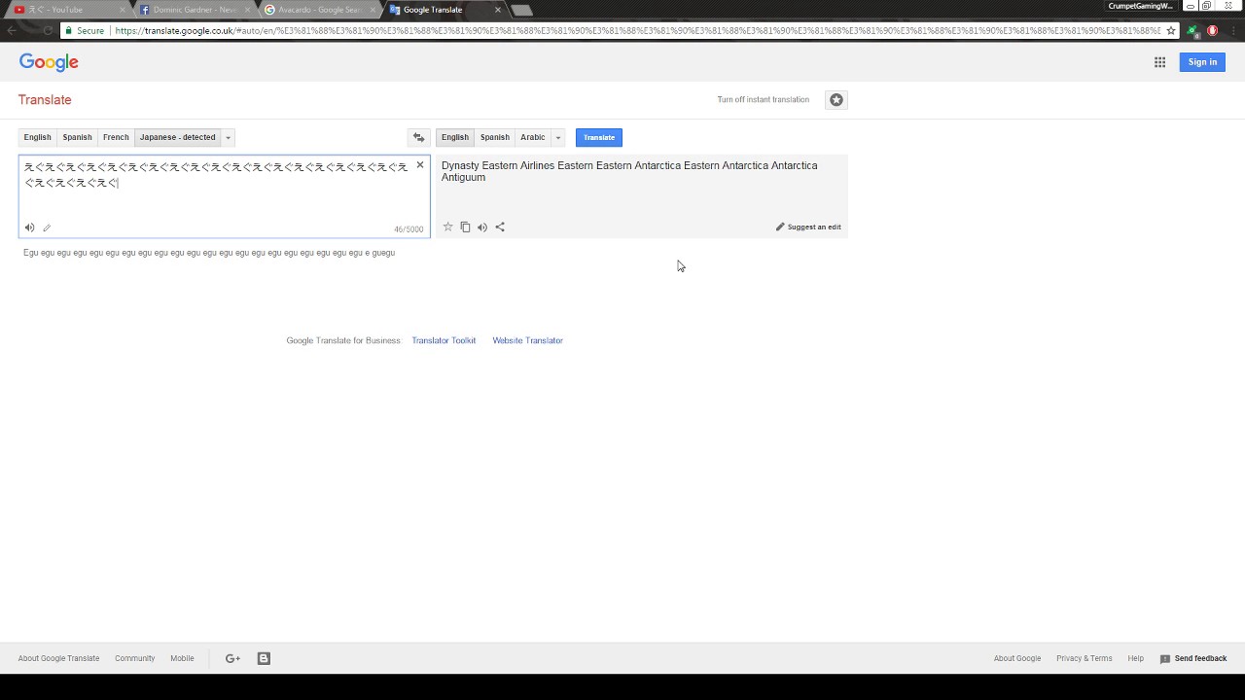Open the Community footer link
The width and height of the screenshot is (1245, 700).
click(135, 658)
